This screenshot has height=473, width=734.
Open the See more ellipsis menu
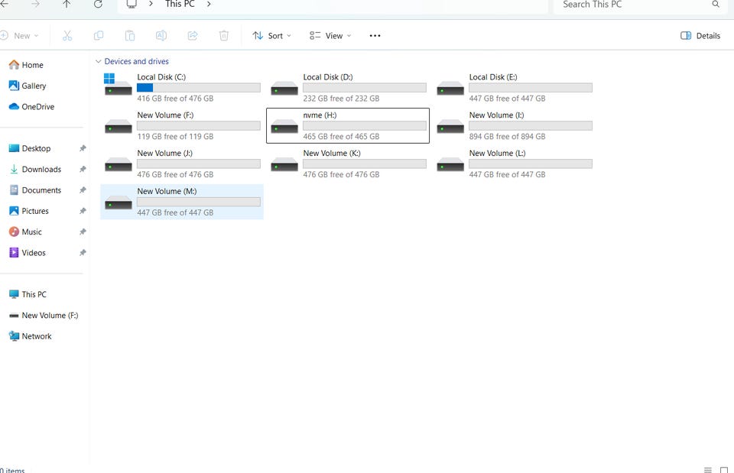[x=375, y=36]
